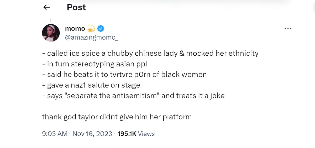Click the back arrow icon
This screenshot has height=148, width=315.
click(46, 8)
